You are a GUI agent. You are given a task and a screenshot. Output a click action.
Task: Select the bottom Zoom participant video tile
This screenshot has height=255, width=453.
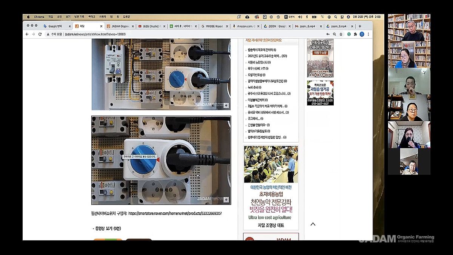click(409, 161)
